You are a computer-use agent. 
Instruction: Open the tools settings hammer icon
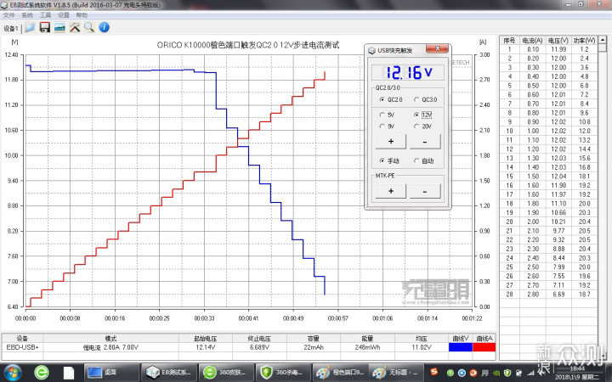[74, 27]
